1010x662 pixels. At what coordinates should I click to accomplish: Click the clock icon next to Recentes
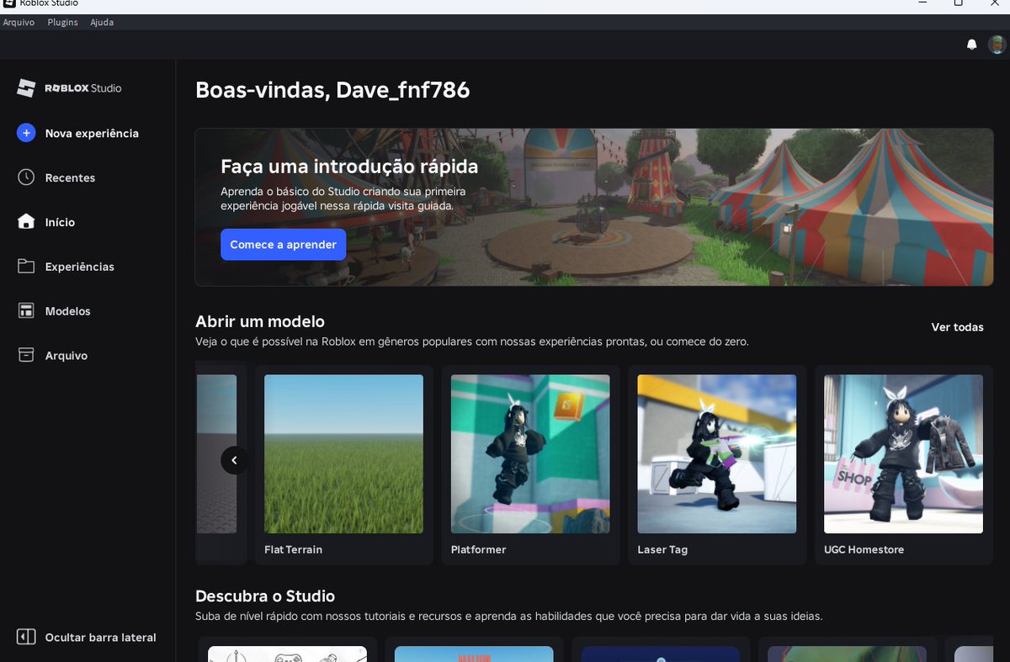[26, 177]
